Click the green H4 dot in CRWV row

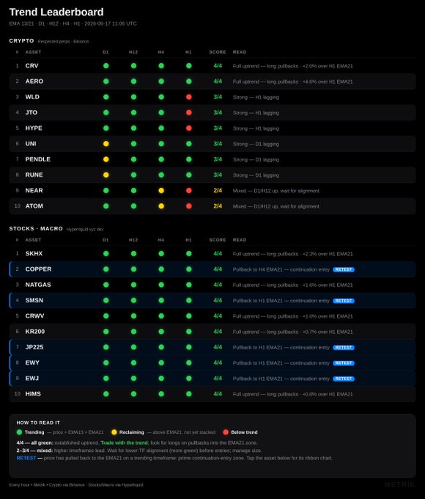tap(161, 316)
